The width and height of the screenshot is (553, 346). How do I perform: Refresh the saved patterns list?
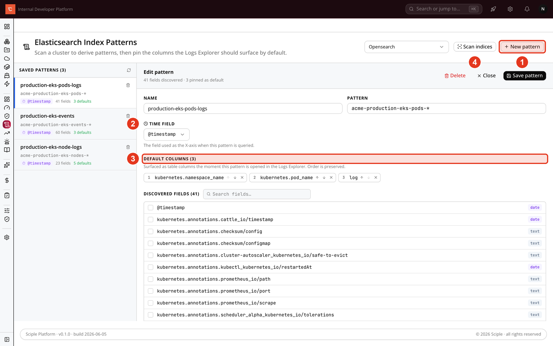point(129,70)
